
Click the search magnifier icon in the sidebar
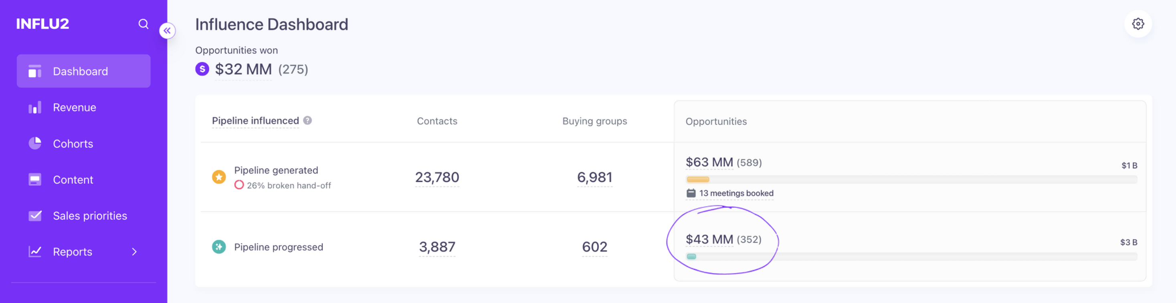coord(143,24)
